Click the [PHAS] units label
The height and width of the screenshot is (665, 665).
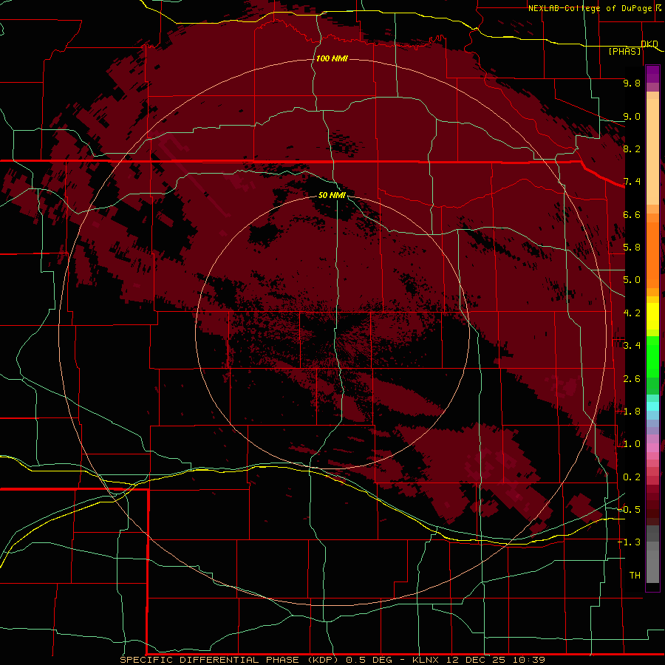coord(624,52)
